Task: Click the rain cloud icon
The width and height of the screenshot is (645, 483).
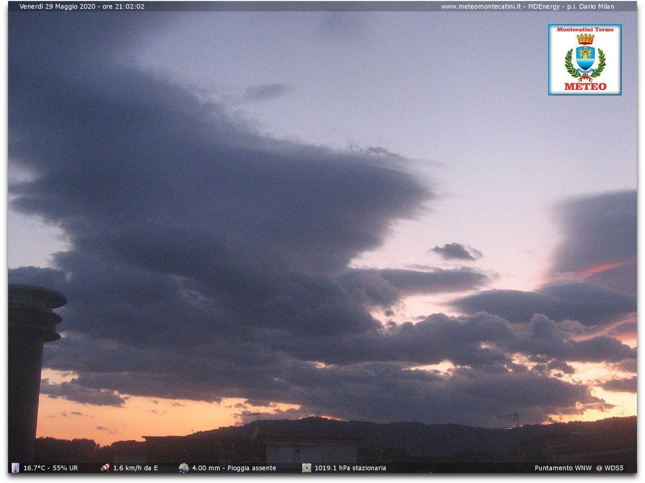Action: 184,468
